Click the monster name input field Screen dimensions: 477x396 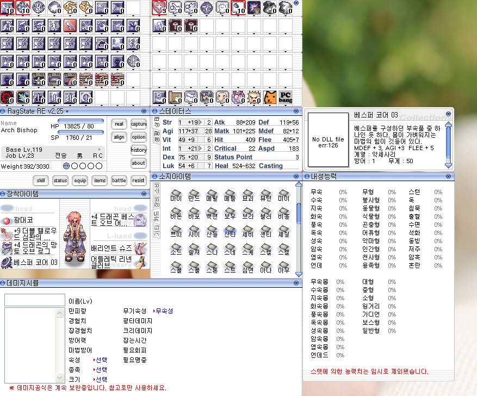pos(35,300)
